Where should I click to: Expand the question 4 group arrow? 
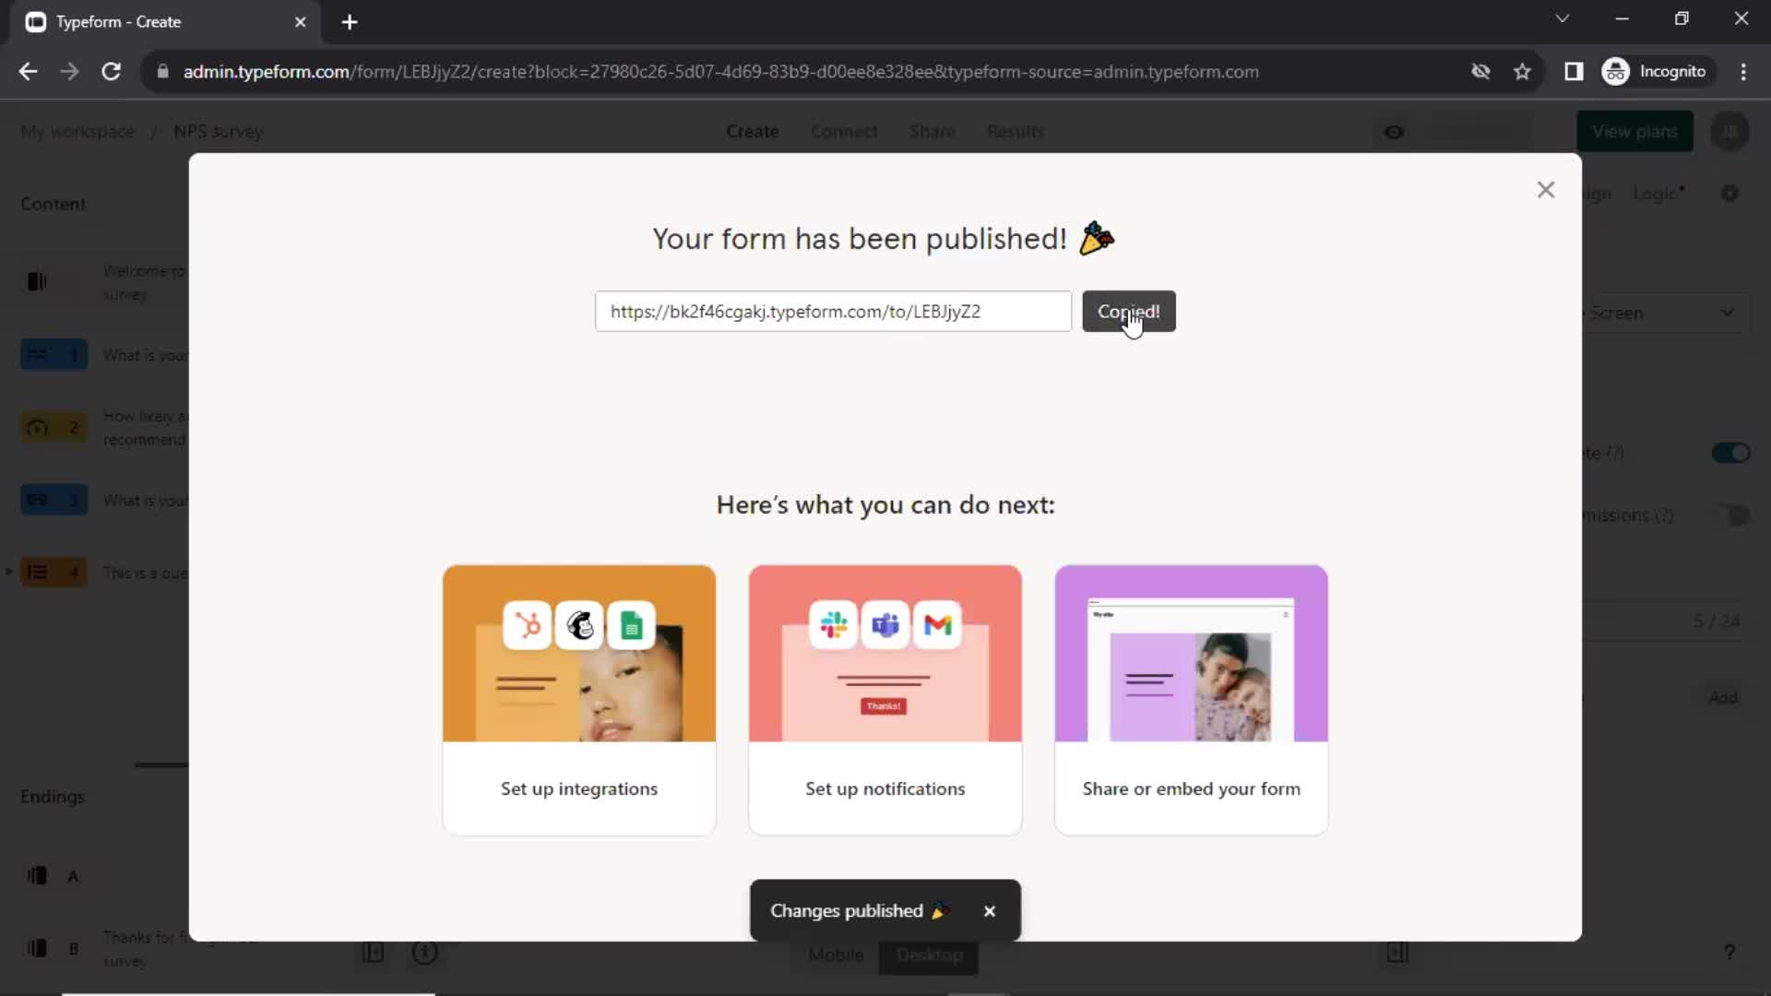tap(9, 573)
